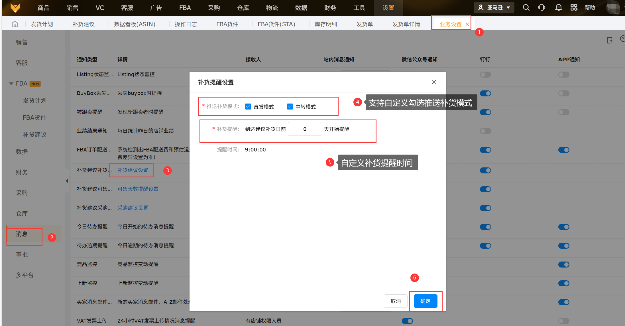The height and width of the screenshot is (326, 625).
Task: Collapse the FBA sidebar group
Action: pyautogui.click(x=11, y=84)
